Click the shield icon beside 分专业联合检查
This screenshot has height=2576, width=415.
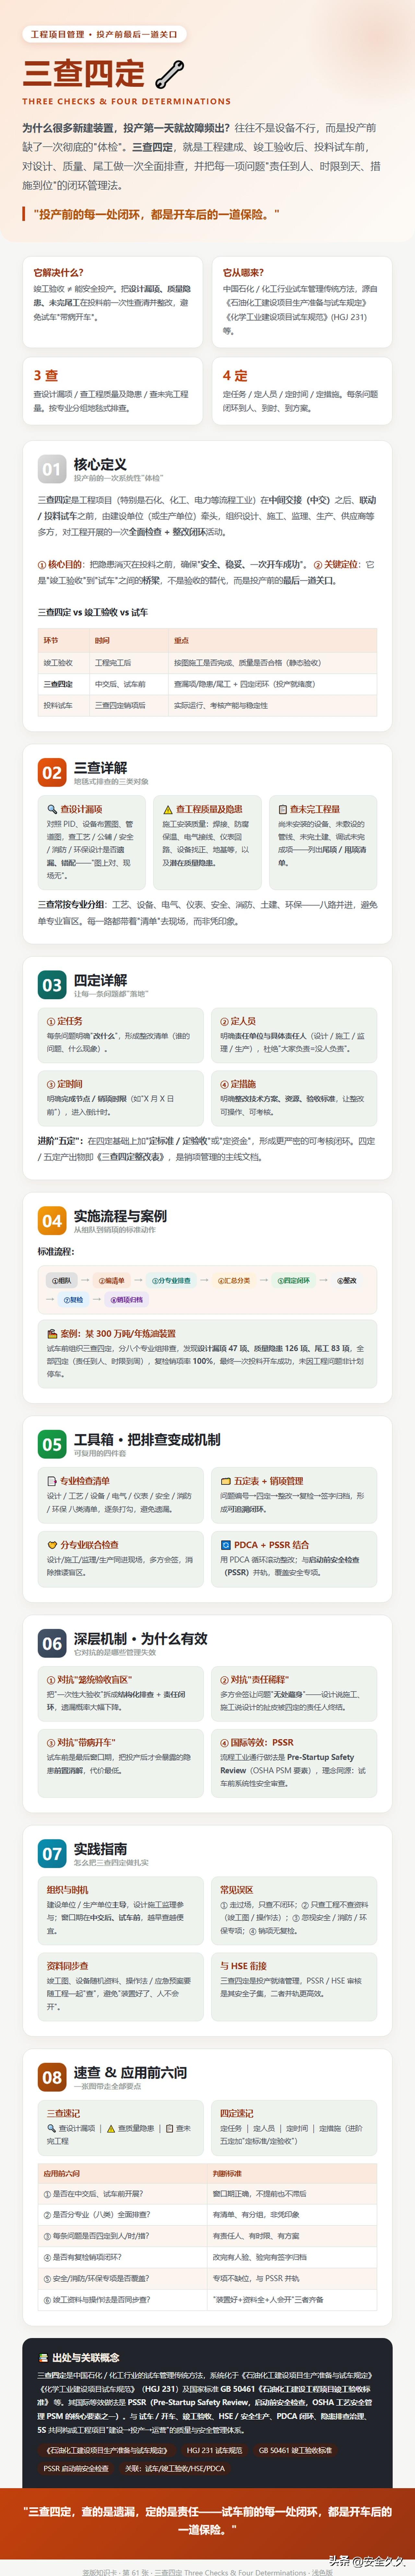(52, 1545)
